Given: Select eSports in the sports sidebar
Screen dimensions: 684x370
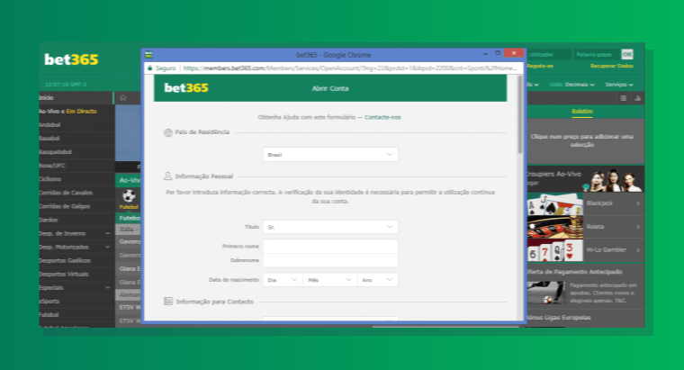Looking at the screenshot, I should (76, 301).
